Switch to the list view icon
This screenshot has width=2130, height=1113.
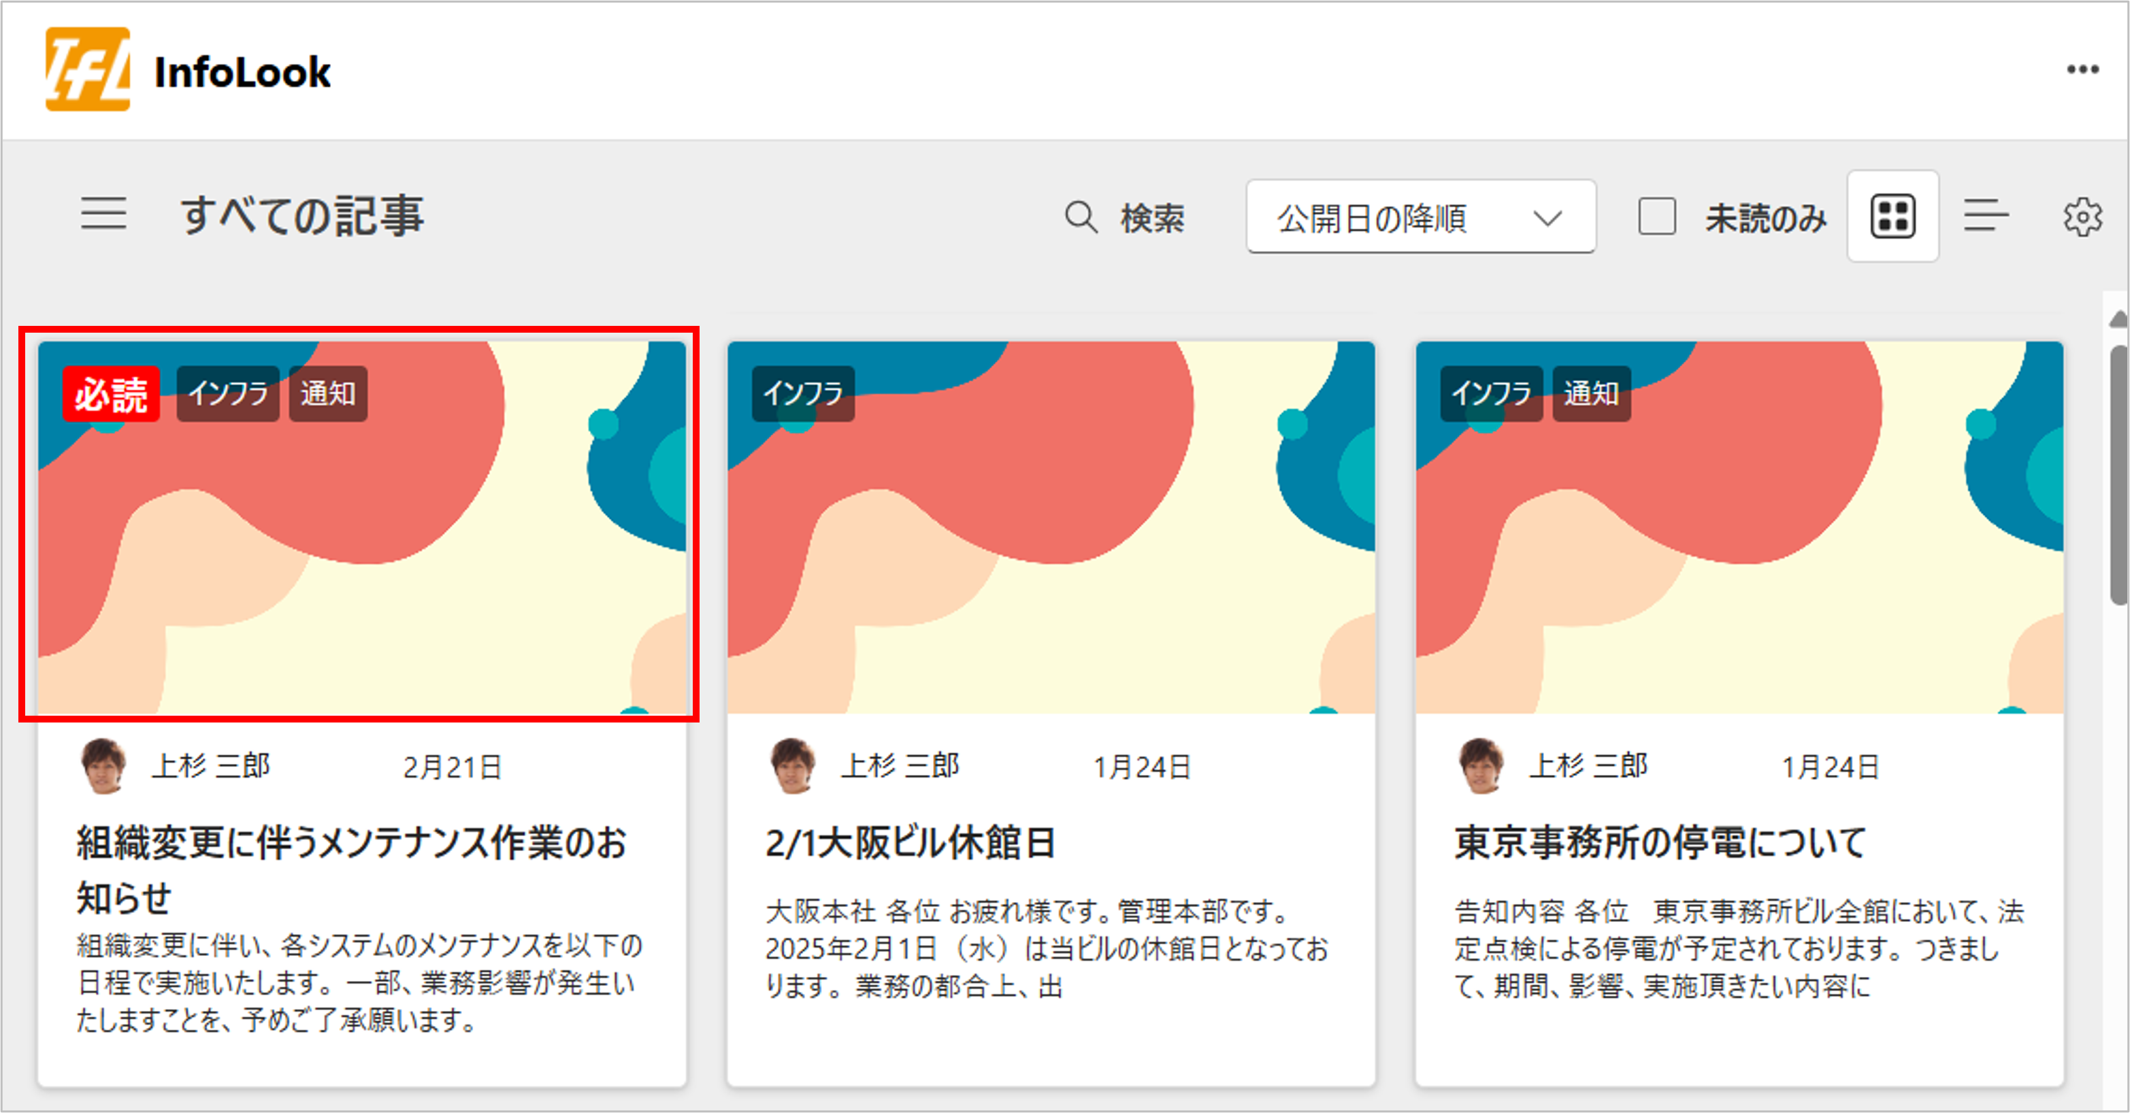(1986, 216)
